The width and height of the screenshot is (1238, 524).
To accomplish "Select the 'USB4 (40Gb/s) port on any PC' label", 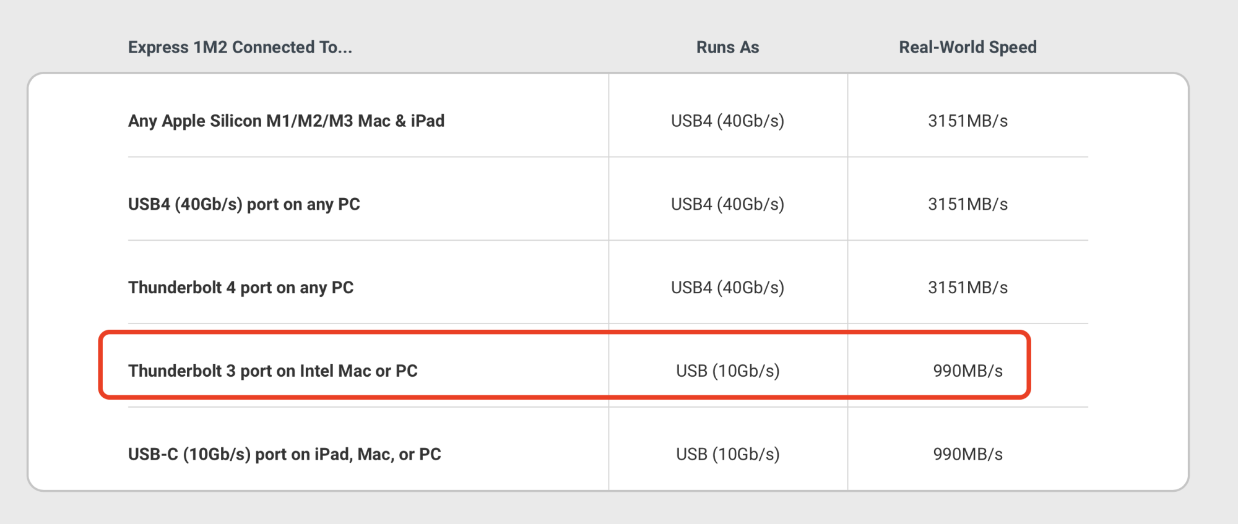I will point(244,204).
